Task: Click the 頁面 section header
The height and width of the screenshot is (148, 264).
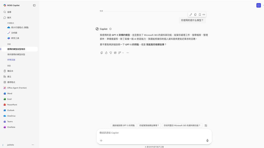Action: (9, 66)
